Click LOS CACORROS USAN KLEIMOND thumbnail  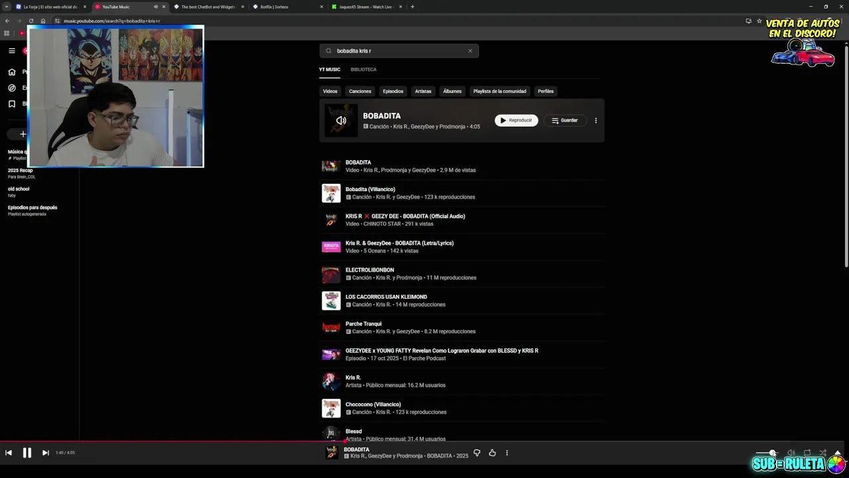click(x=331, y=301)
